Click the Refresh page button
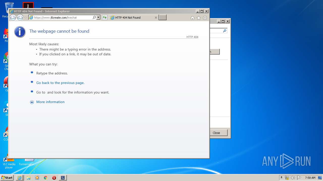This screenshot has height=181, width=323. (x=104, y=17)
